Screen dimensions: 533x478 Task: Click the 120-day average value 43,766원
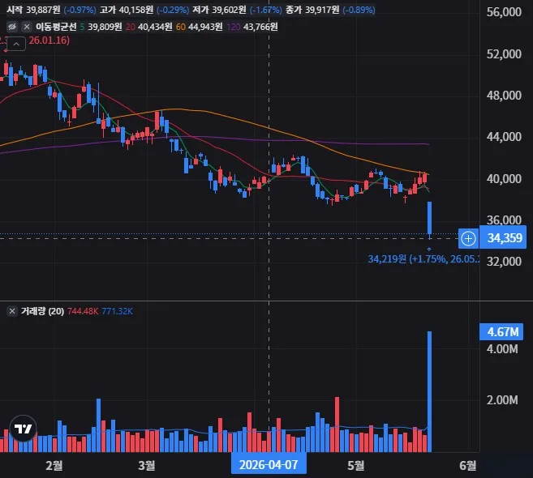coord(260,27)
